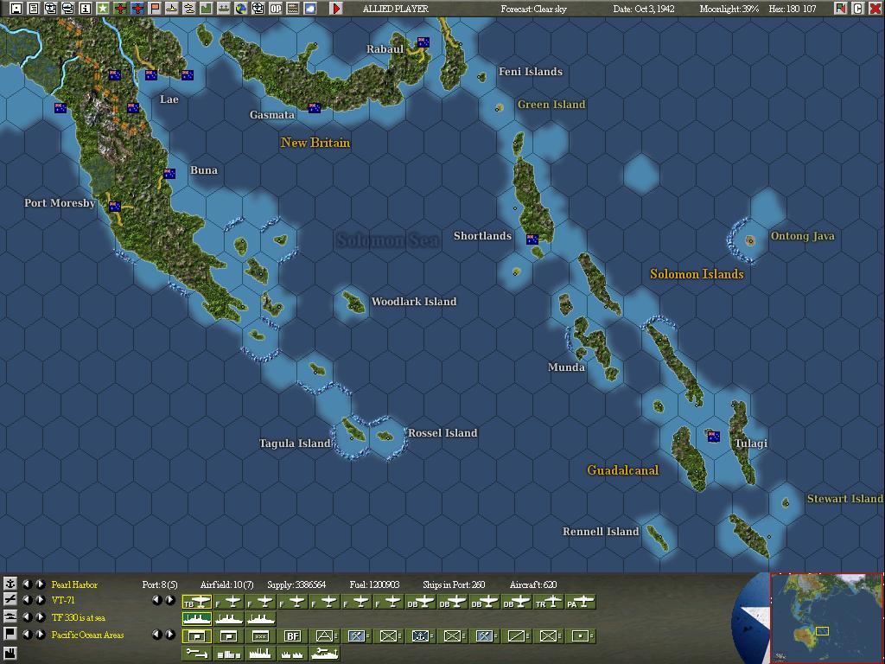
Task: Select the Tulagi base flag
Action: tap(713, 436)
